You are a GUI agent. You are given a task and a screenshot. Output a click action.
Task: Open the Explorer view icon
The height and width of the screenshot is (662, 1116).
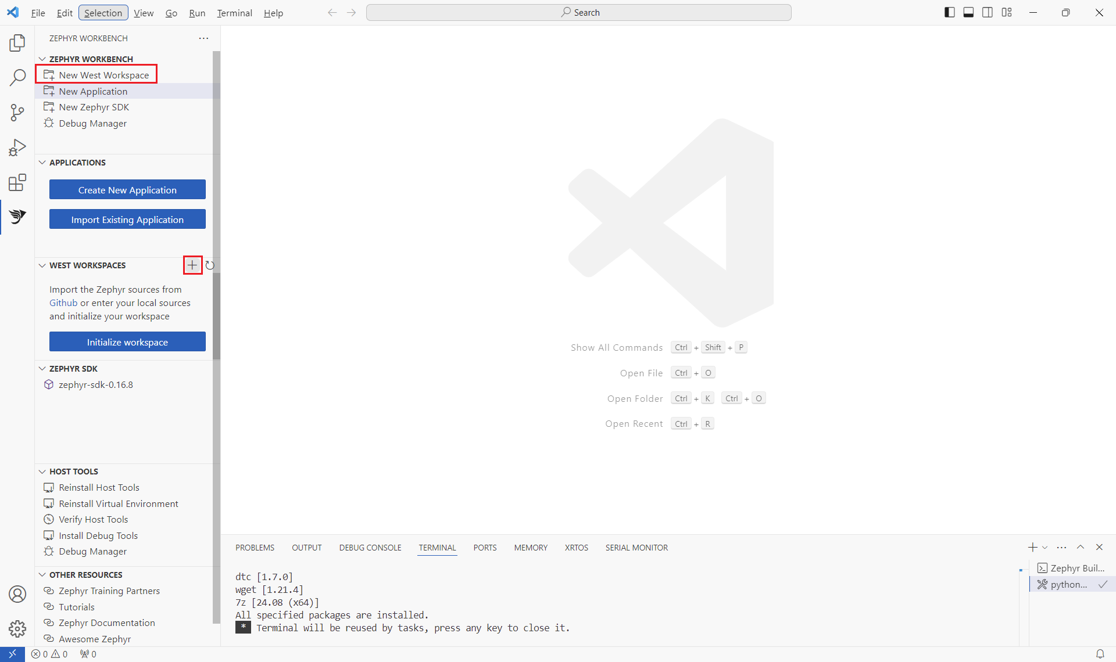[17, 42]
